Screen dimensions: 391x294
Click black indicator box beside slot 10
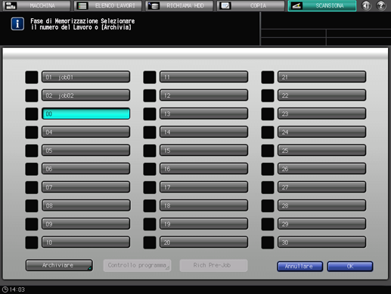[x=32, y=242]
